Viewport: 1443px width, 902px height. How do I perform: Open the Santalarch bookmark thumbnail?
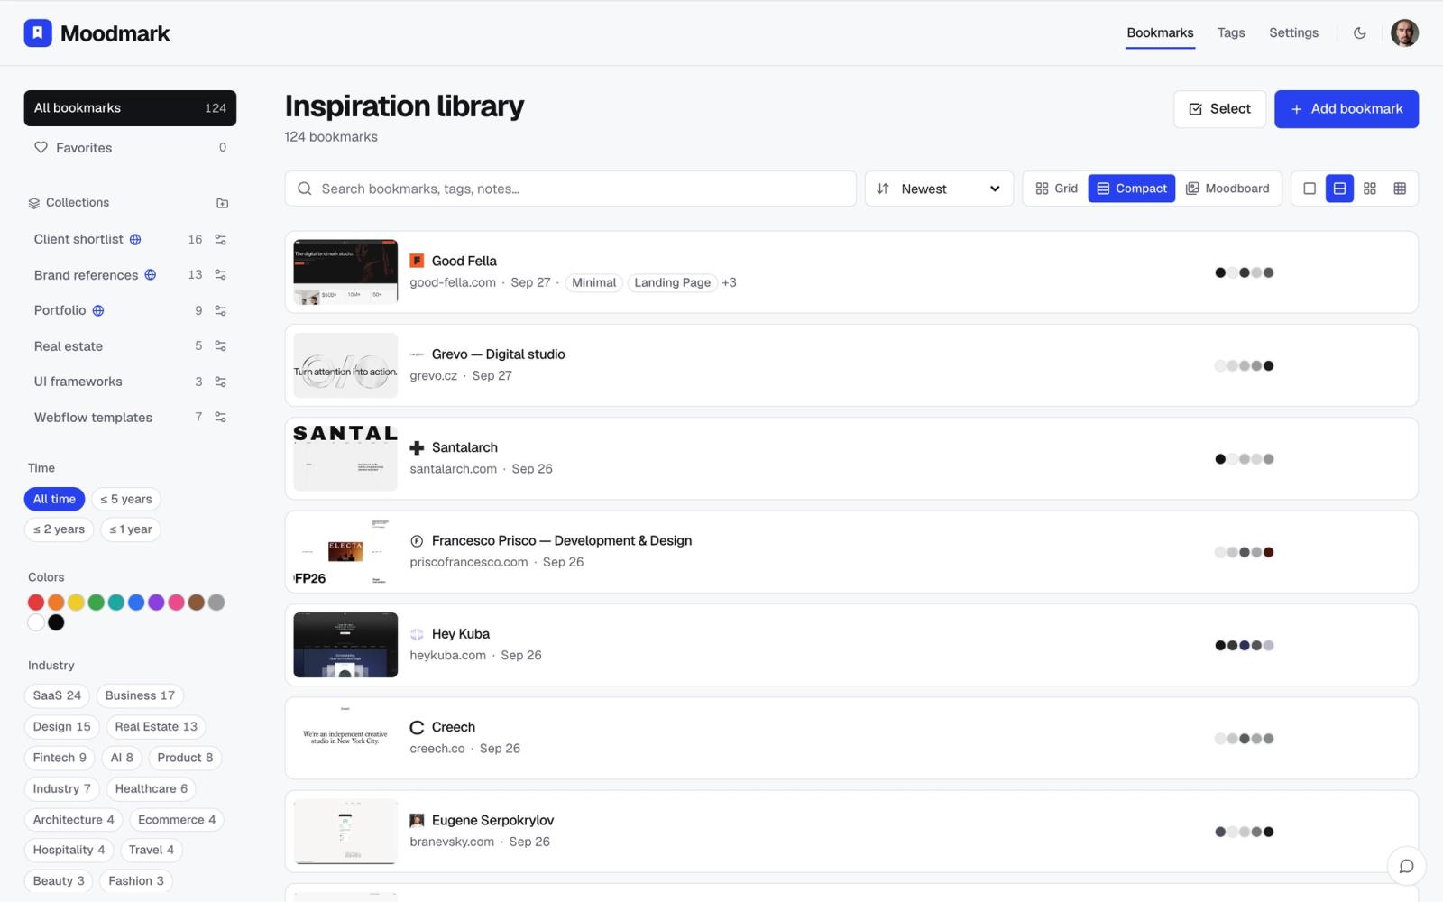345,458
